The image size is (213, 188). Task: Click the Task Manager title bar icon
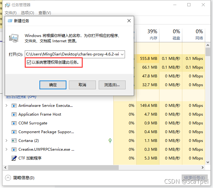point(8,5)
